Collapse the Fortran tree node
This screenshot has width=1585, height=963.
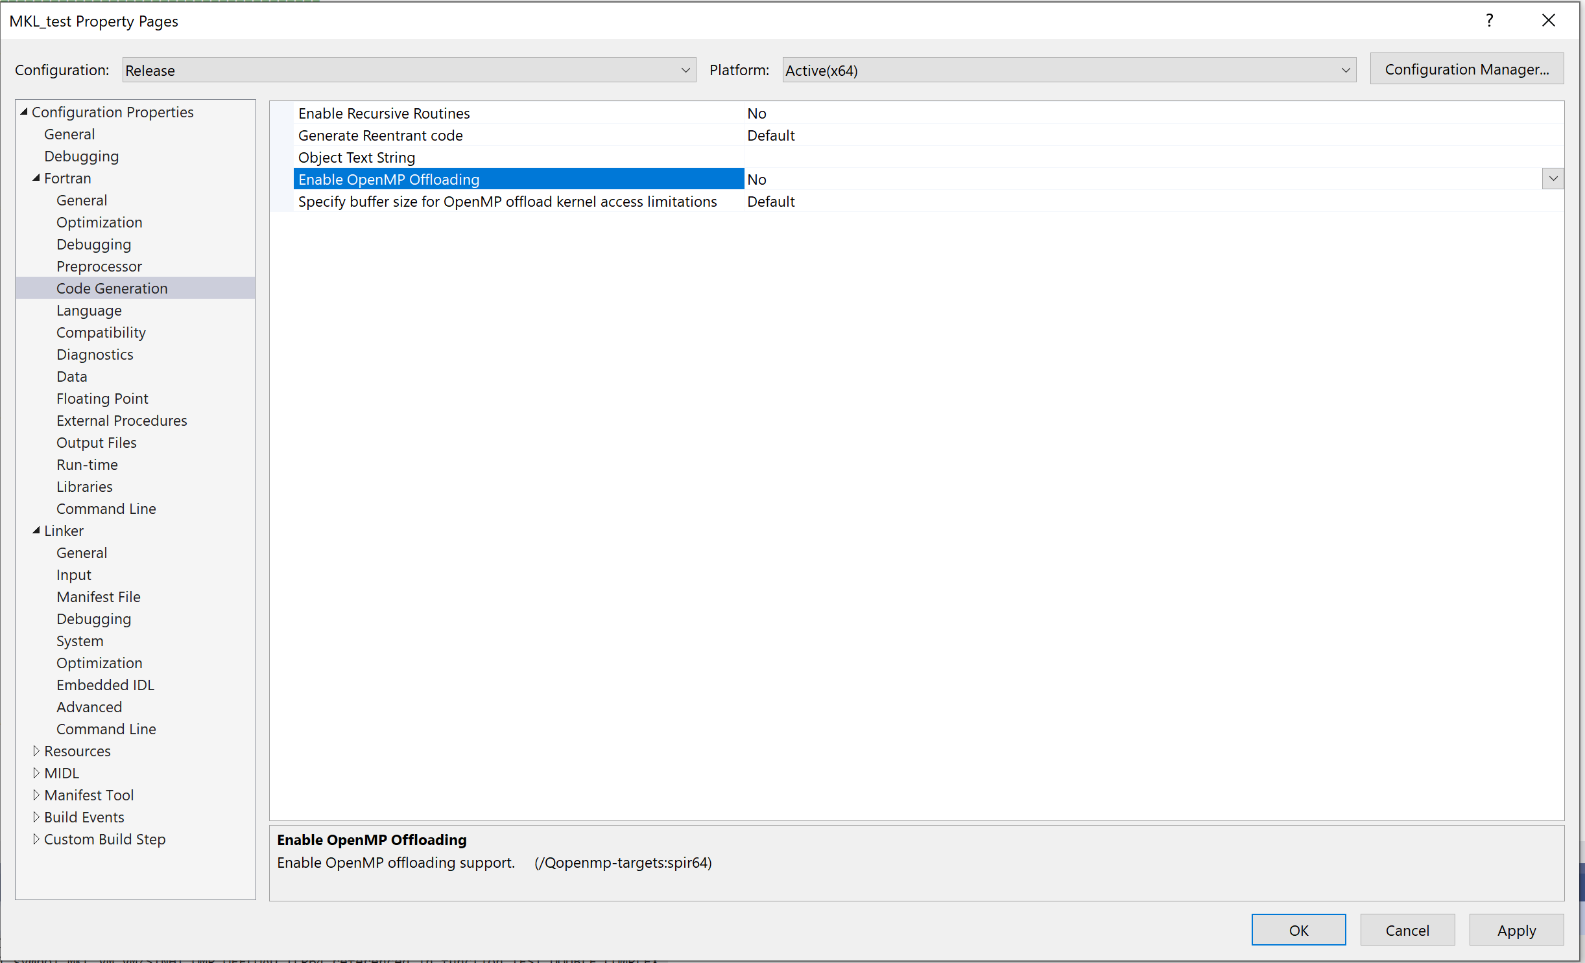[37, 178]
